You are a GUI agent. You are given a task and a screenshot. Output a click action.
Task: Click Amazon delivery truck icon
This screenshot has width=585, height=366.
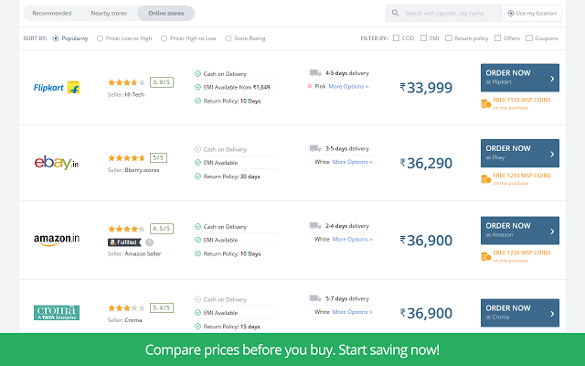point(314,226)
